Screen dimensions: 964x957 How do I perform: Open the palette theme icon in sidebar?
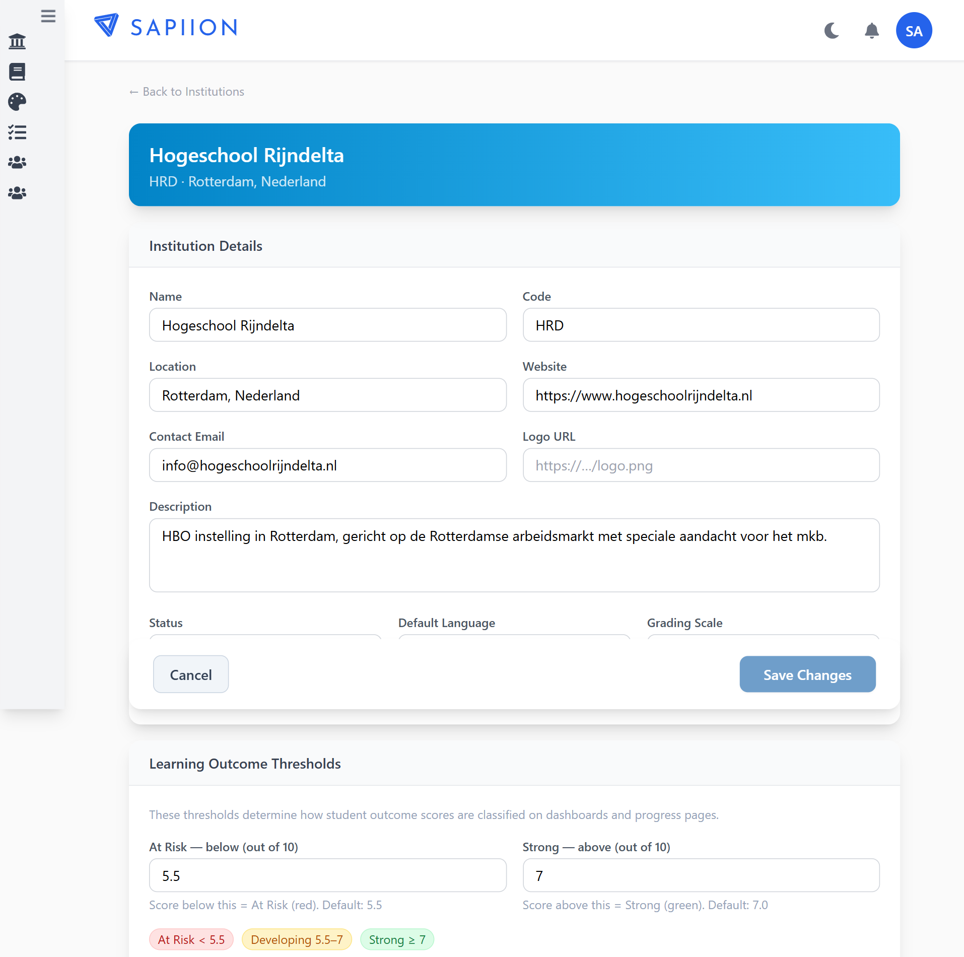point(17,102)
